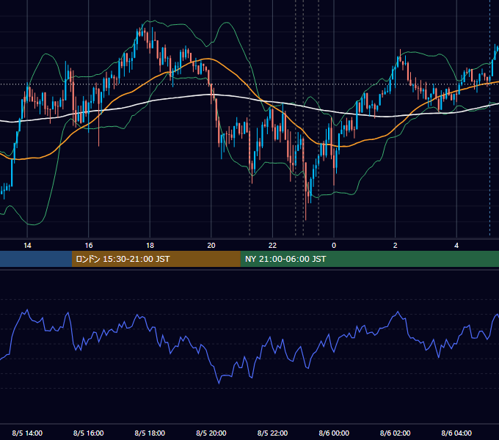Click the 8/5 22:00 label on lower axis
Viewport: 499px width, 440px height.
coord(272,433)
